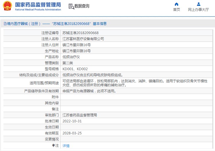Click the 其他内容 label
This screenshot has width=215, height=151.
tap(52, 103)
